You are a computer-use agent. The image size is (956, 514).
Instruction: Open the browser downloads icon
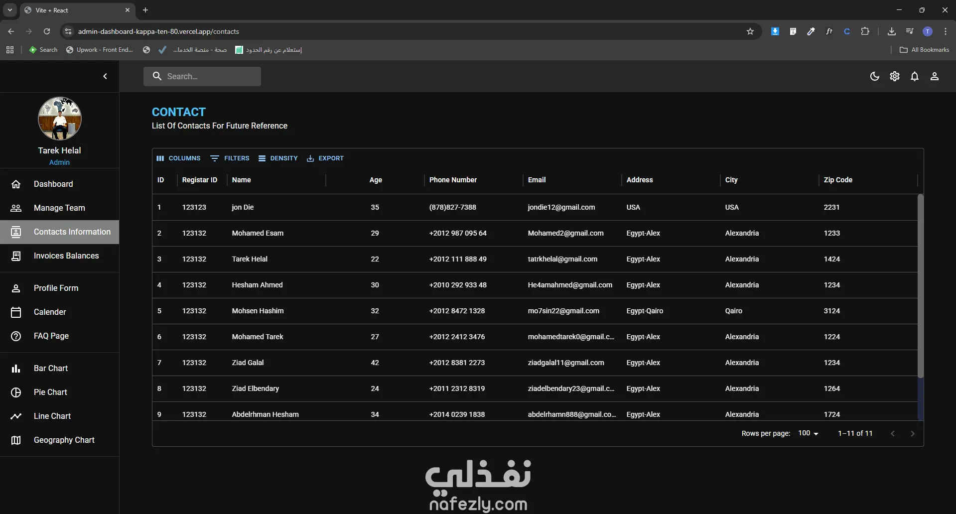[x=892, y=31]
